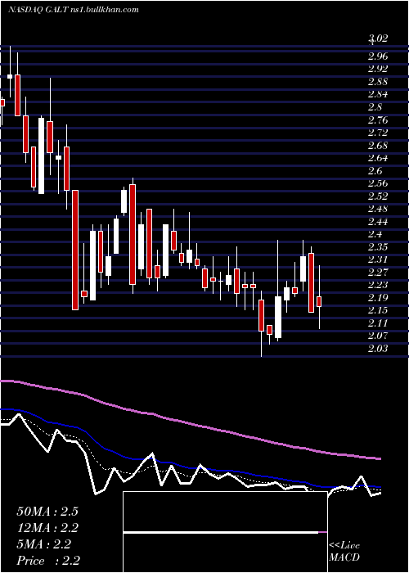Click the 2.03 price axis label
Screen dimensions: 409x573
378,349
